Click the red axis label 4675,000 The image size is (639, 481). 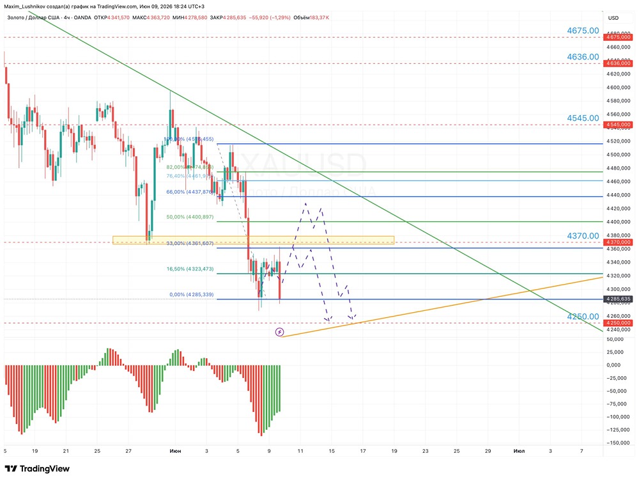[x=619, y=37]
